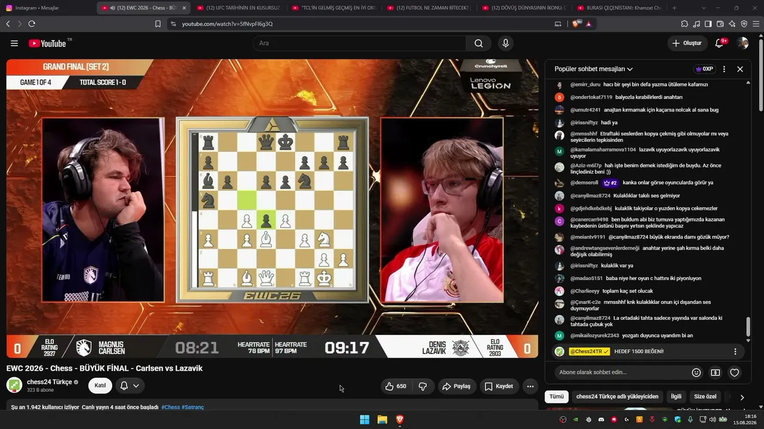Click the #Satranç hashtag link
This screenshot has width=764, height=429.
pyautogui.click(x=193, y=408)
